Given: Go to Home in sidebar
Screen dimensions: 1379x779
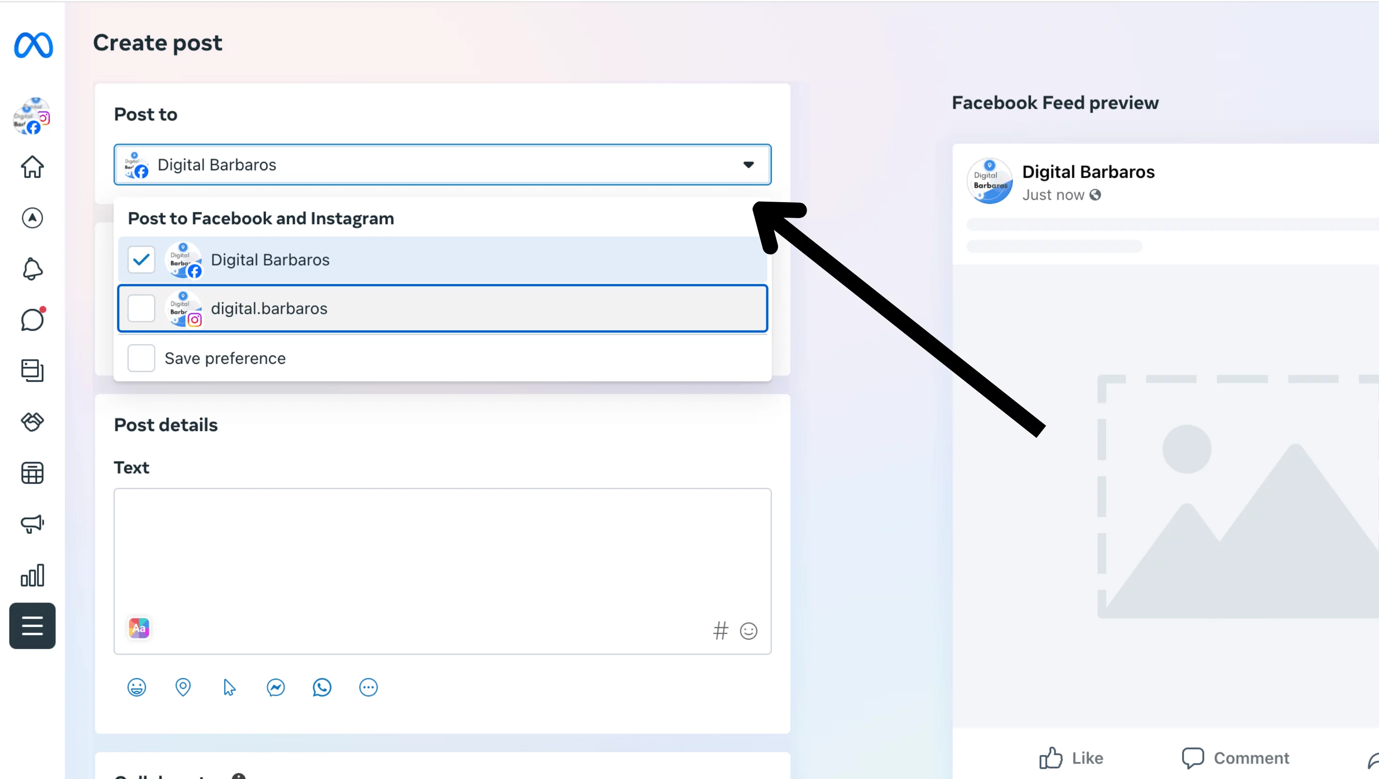Looking at the screenshot, I should point(33,167).
